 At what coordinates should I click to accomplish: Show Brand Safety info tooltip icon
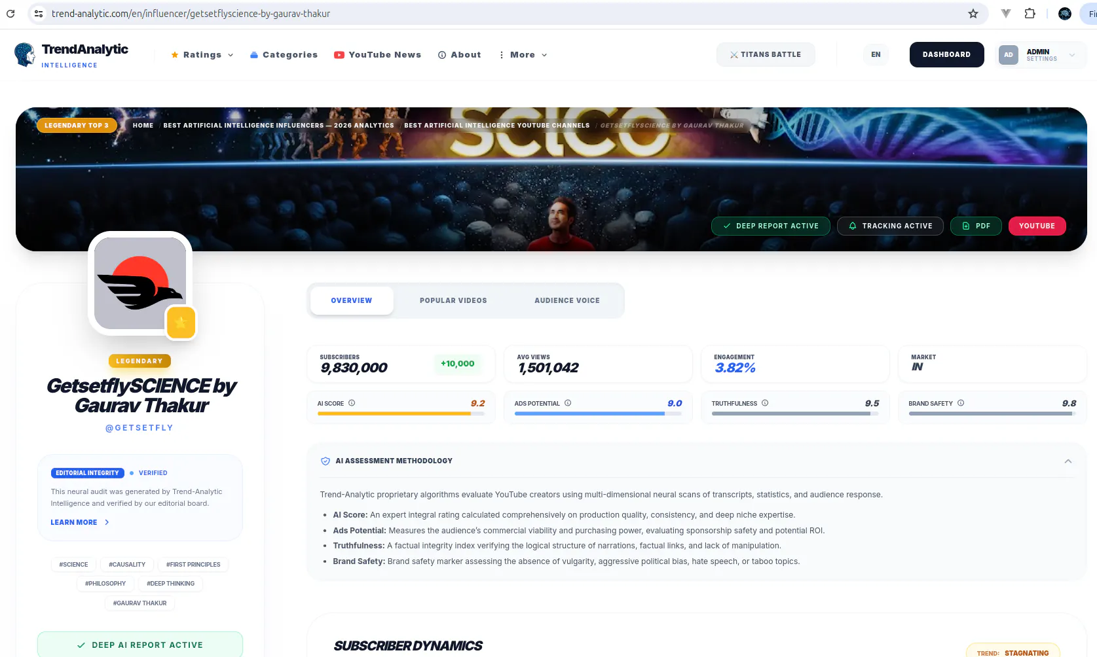pos(961,403)
